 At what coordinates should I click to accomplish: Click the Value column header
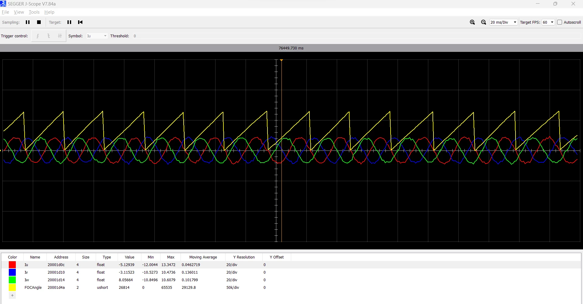129,257
